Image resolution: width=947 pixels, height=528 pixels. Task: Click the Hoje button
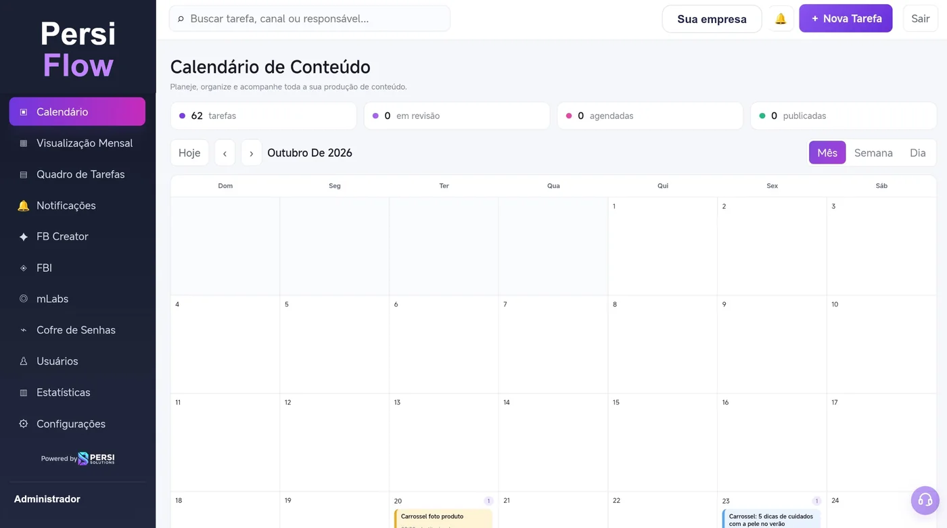point(189,153)
